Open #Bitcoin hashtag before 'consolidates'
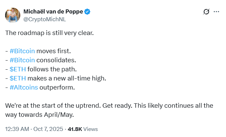226x137 pixels. 22,60
